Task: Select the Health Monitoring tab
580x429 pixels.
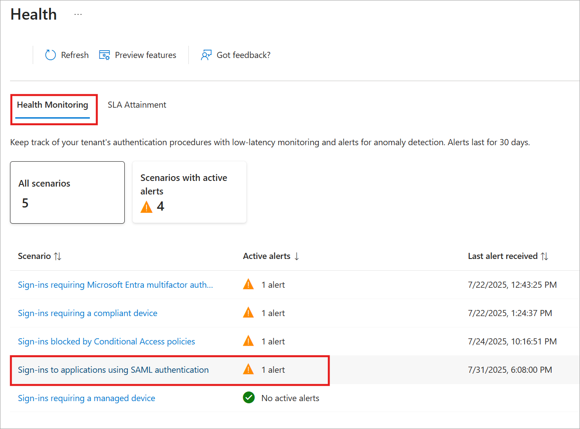Action: tap(52, 105)
